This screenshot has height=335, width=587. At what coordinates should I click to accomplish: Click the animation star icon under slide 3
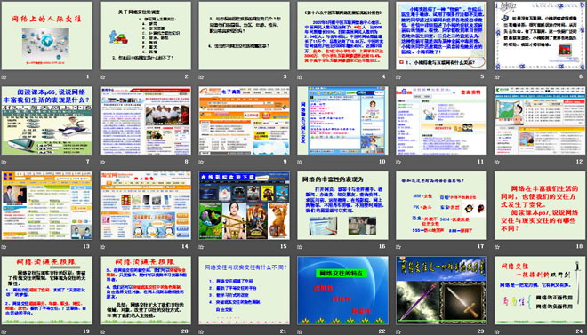[201, 77]
